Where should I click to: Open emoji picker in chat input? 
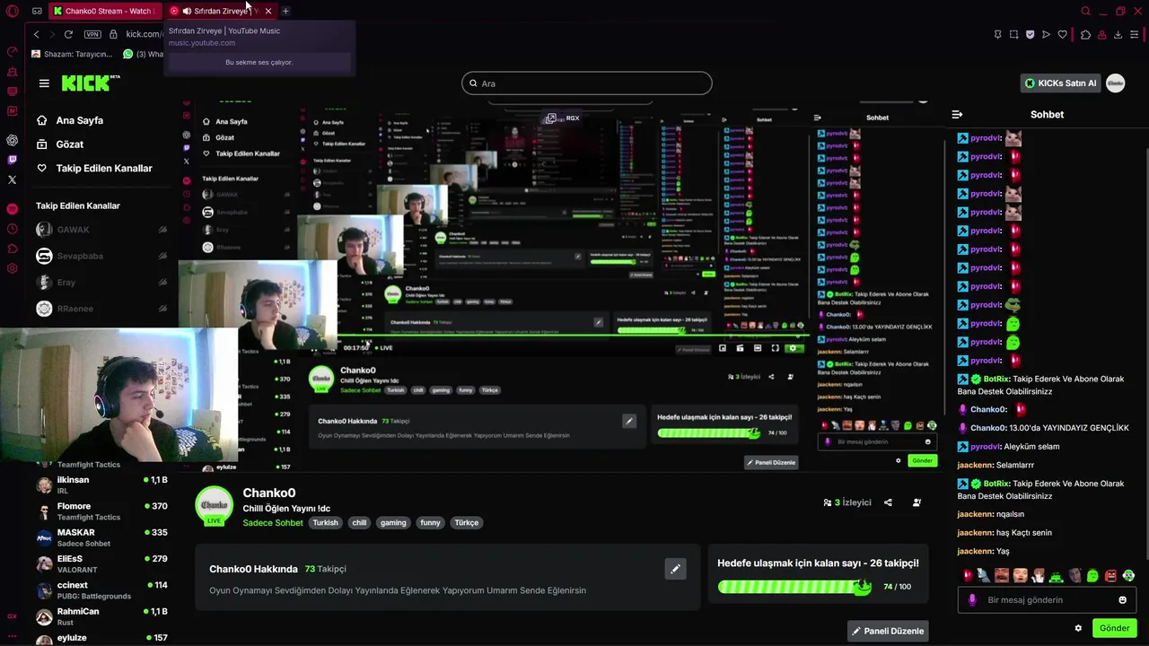pos(1122,600)
